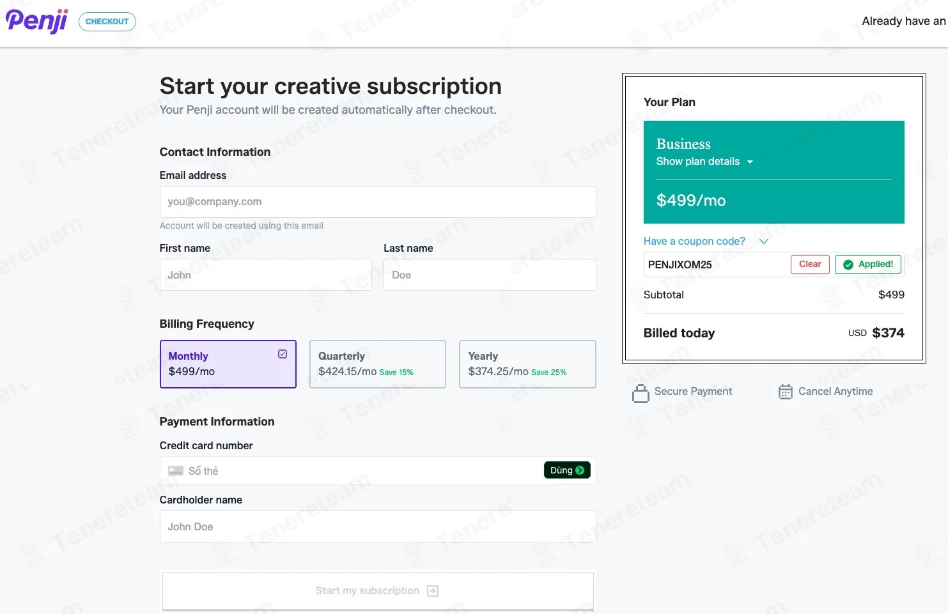Select Quarterly billing at $424.15/mo
The width and height of the screenshot is (948, 614).
click(378, 364)
